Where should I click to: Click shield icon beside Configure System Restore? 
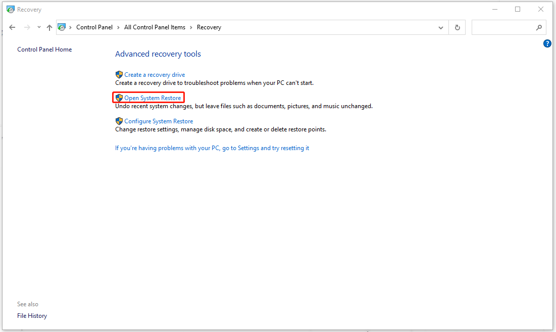(x=119, y=121)
